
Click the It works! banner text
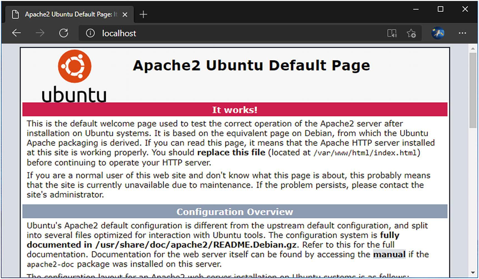[x=235, y=110]
